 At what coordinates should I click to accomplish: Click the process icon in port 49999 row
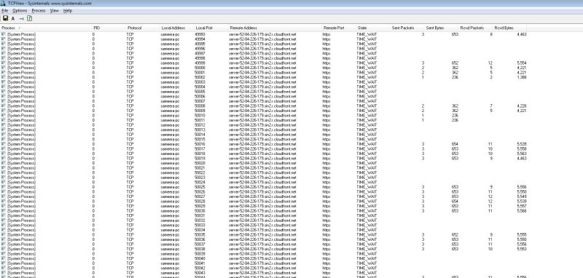pyautogui.click(x=4, y=63)
